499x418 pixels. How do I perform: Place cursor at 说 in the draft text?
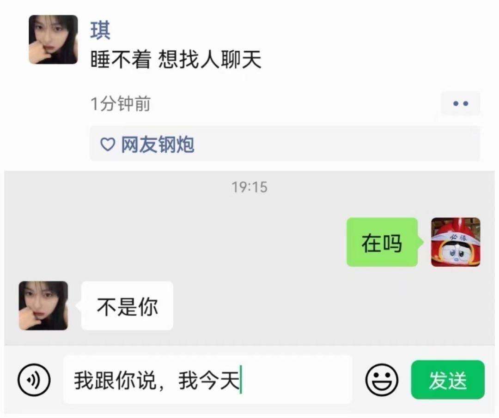pyautogui.click(x=147, y=381)
